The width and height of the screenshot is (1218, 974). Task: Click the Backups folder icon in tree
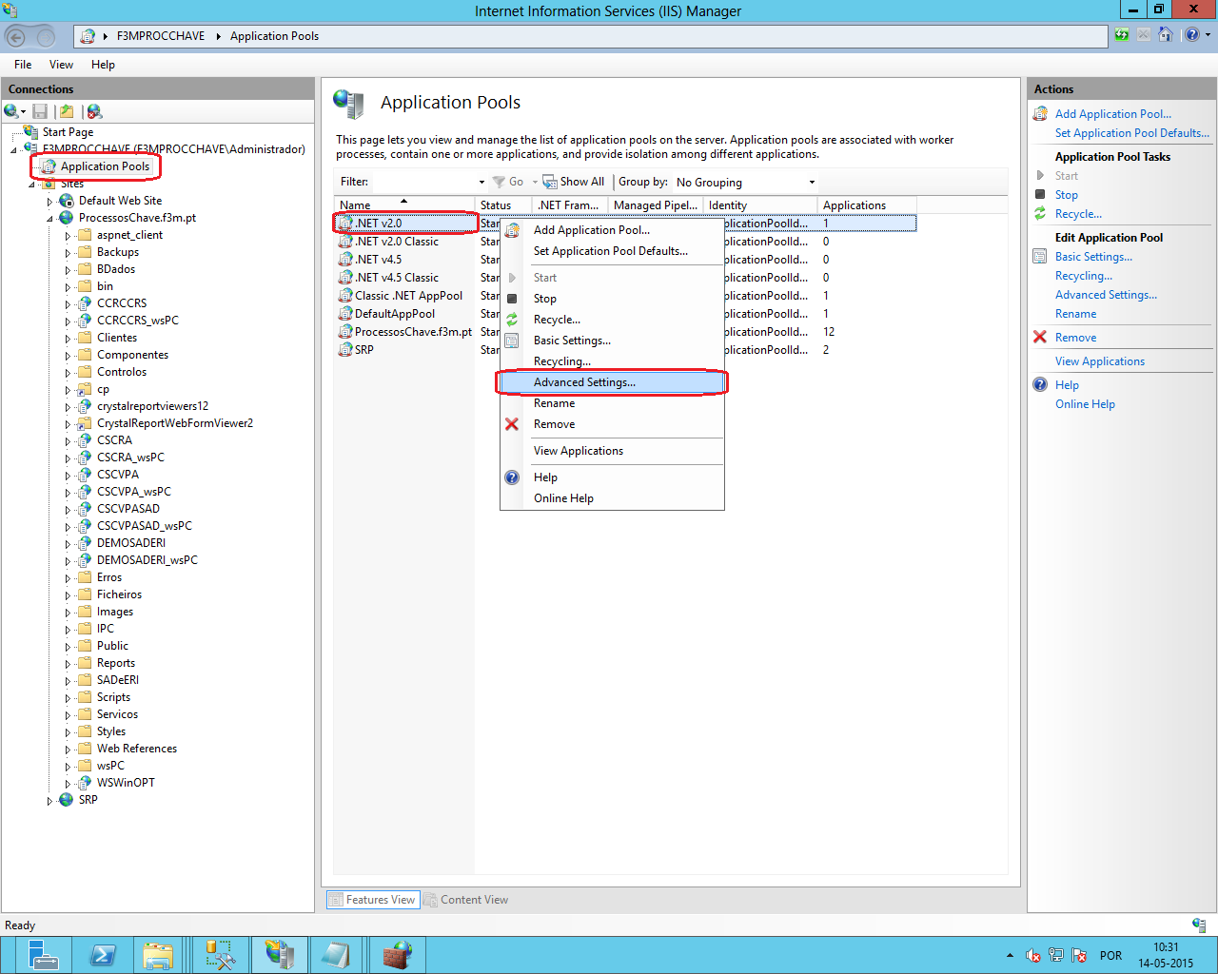coord(85,252)
